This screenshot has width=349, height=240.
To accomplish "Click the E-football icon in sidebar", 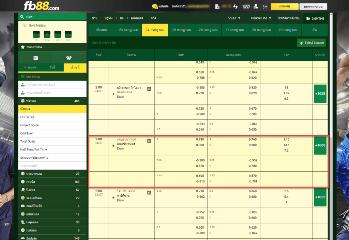I will click(x=23, y=222).
